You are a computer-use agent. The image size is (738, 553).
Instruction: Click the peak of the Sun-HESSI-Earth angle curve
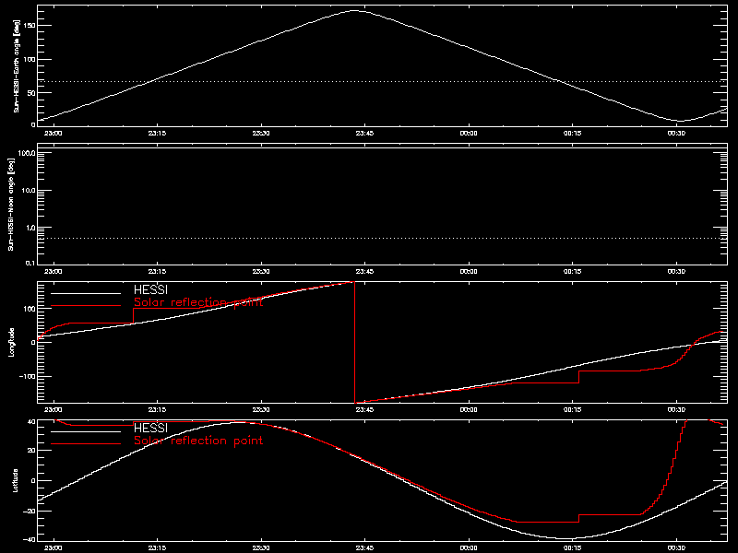pyautogui.click(x=354, y=10)
